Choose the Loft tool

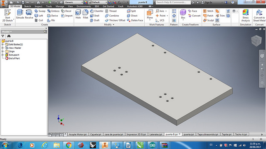pos(39,16)
